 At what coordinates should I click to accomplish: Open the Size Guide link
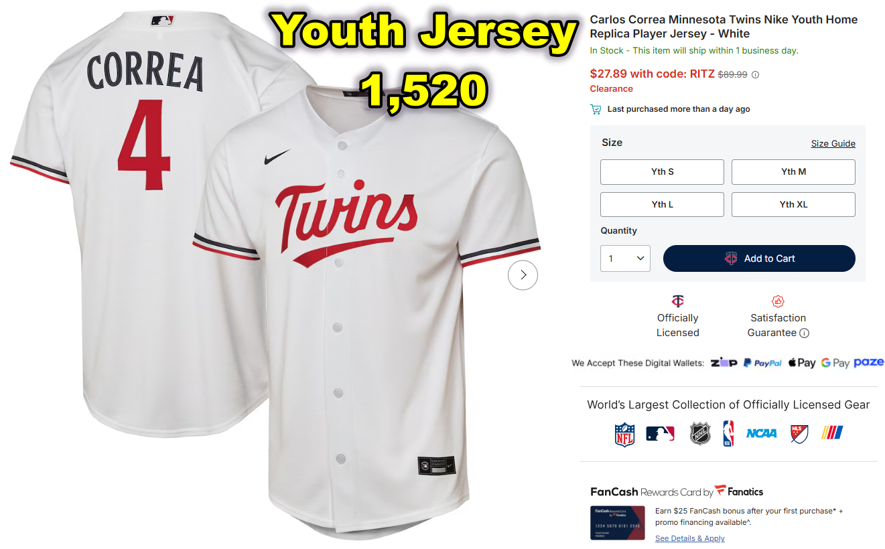click(833, 144)
